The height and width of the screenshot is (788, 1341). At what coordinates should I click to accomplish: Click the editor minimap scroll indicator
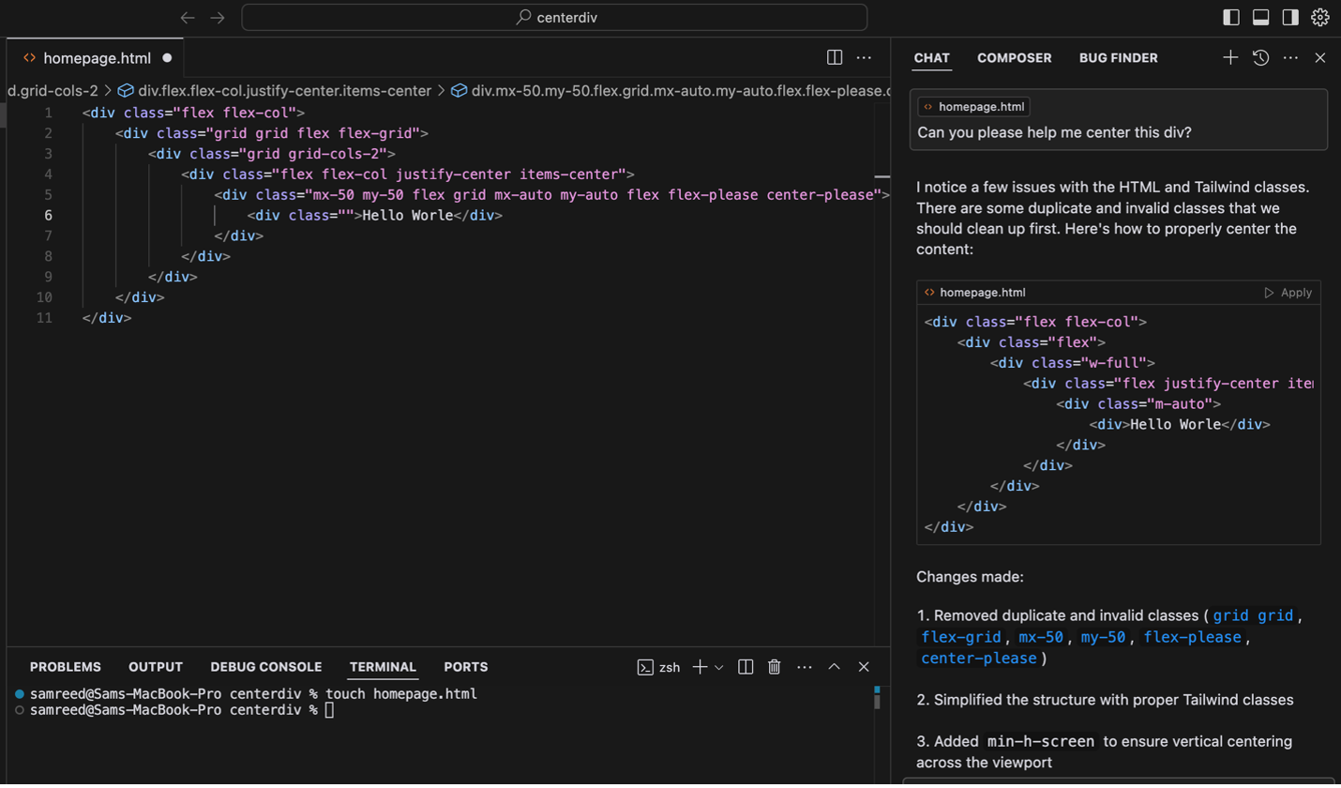882,176
